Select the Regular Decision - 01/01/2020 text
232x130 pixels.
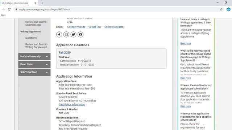77,65
